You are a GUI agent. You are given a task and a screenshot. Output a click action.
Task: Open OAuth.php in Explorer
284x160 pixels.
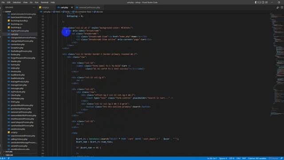pos(16,95)
